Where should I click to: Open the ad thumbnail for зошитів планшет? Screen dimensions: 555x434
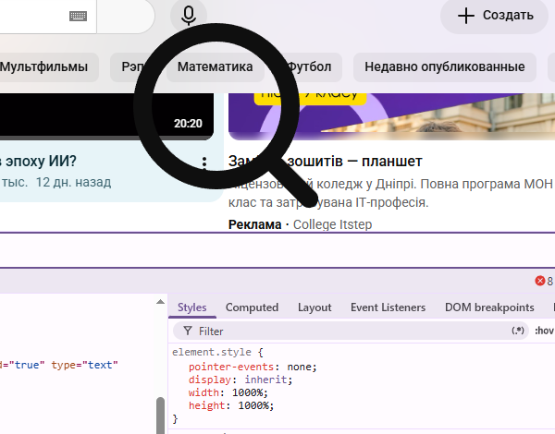tap(391, 116)
